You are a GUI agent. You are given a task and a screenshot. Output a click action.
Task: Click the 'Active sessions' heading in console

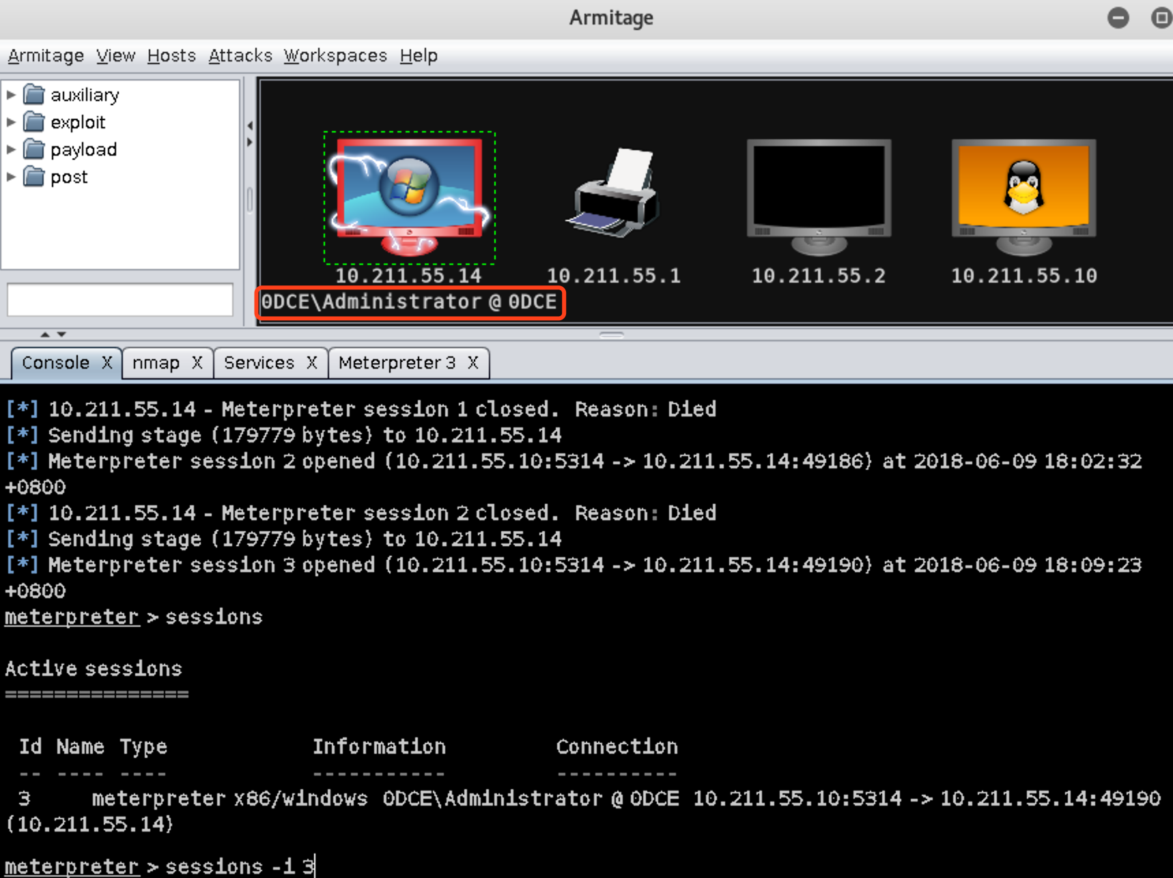(x=94, y=668)
